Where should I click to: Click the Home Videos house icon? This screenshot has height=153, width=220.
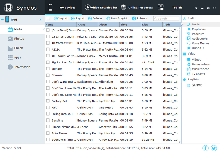pos(189,64)
